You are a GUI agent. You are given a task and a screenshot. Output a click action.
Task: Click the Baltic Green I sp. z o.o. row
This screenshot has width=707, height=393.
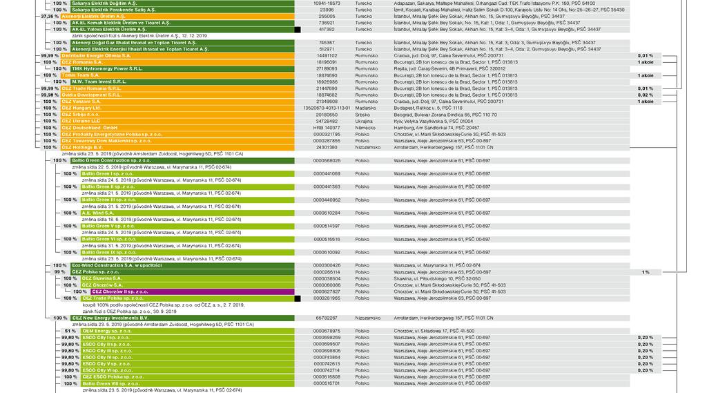point(188,173)
